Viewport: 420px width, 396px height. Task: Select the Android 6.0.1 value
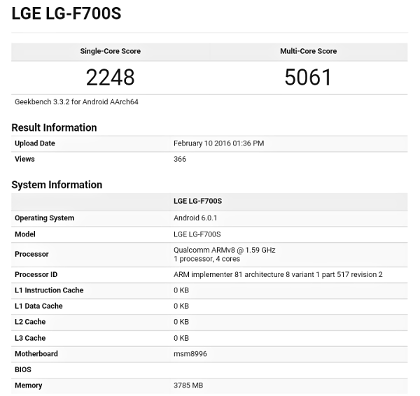[x=196, y=218]
